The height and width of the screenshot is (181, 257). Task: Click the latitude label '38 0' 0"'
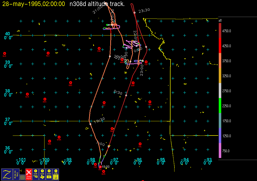pos(8,93)
